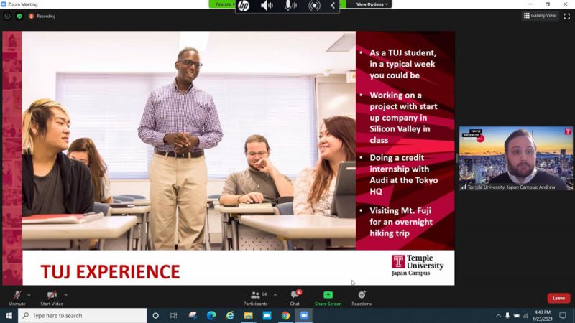Click the winged app icon beside Task View
Image resolution: width=575 pixels, height=323 pixels.
193,315
